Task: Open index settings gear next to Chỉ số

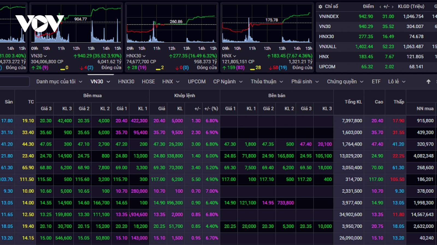Action: (320, 7)
